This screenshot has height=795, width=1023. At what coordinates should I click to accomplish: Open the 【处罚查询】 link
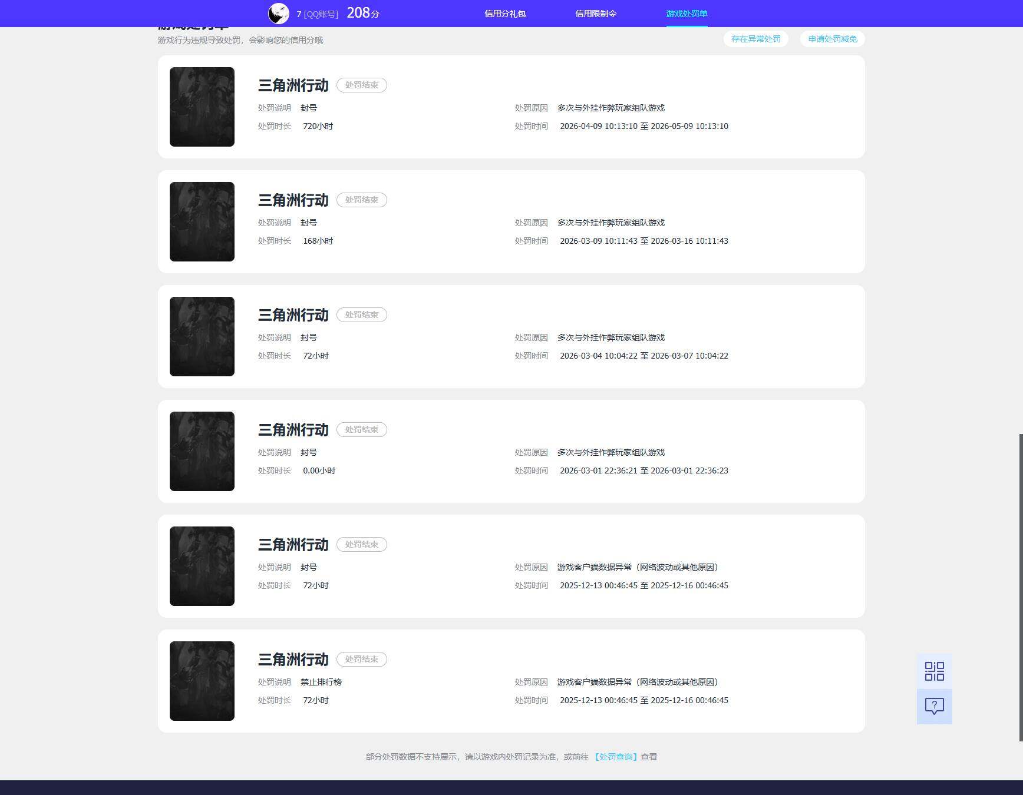(x=615, y=757)
